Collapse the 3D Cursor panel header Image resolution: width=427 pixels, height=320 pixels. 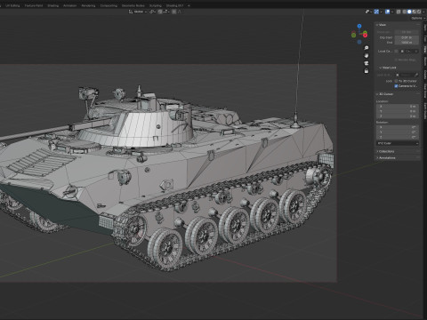click(x=398, y=94)
